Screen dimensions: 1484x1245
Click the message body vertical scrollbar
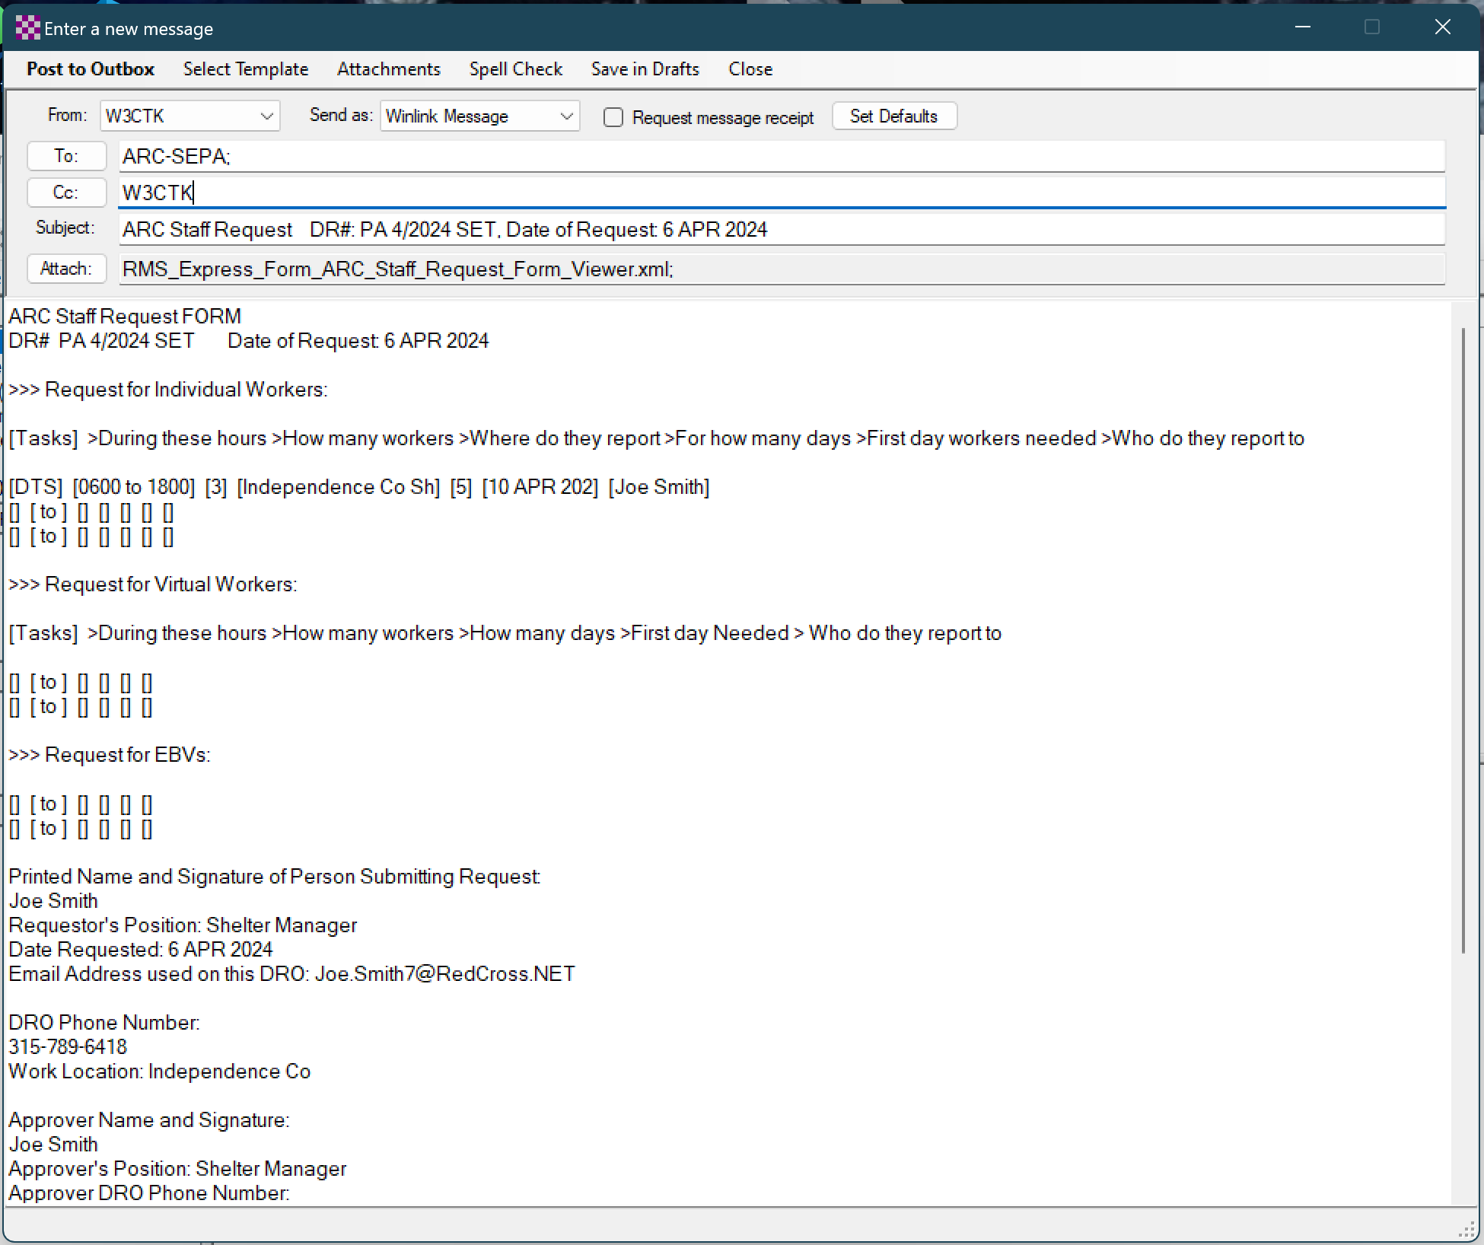click(1463, 639)
